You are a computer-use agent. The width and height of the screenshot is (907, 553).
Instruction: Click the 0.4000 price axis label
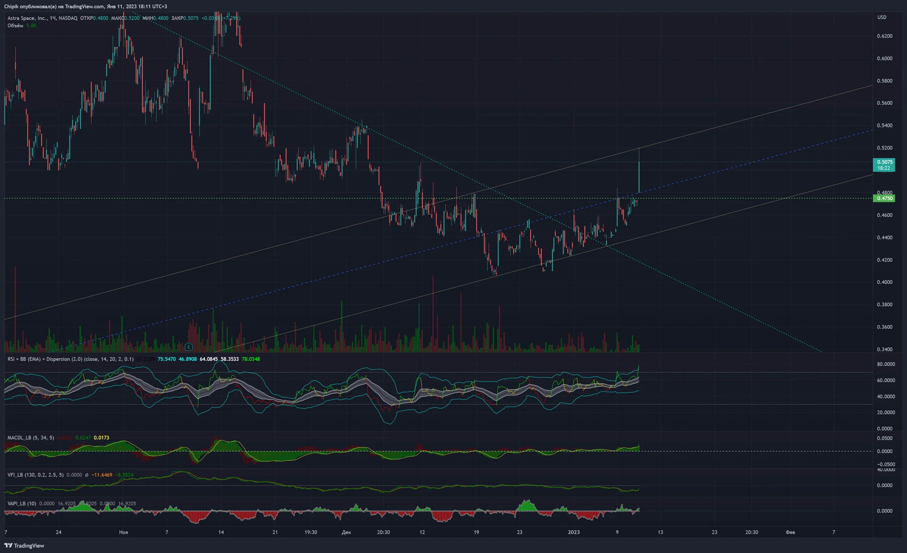885,282
